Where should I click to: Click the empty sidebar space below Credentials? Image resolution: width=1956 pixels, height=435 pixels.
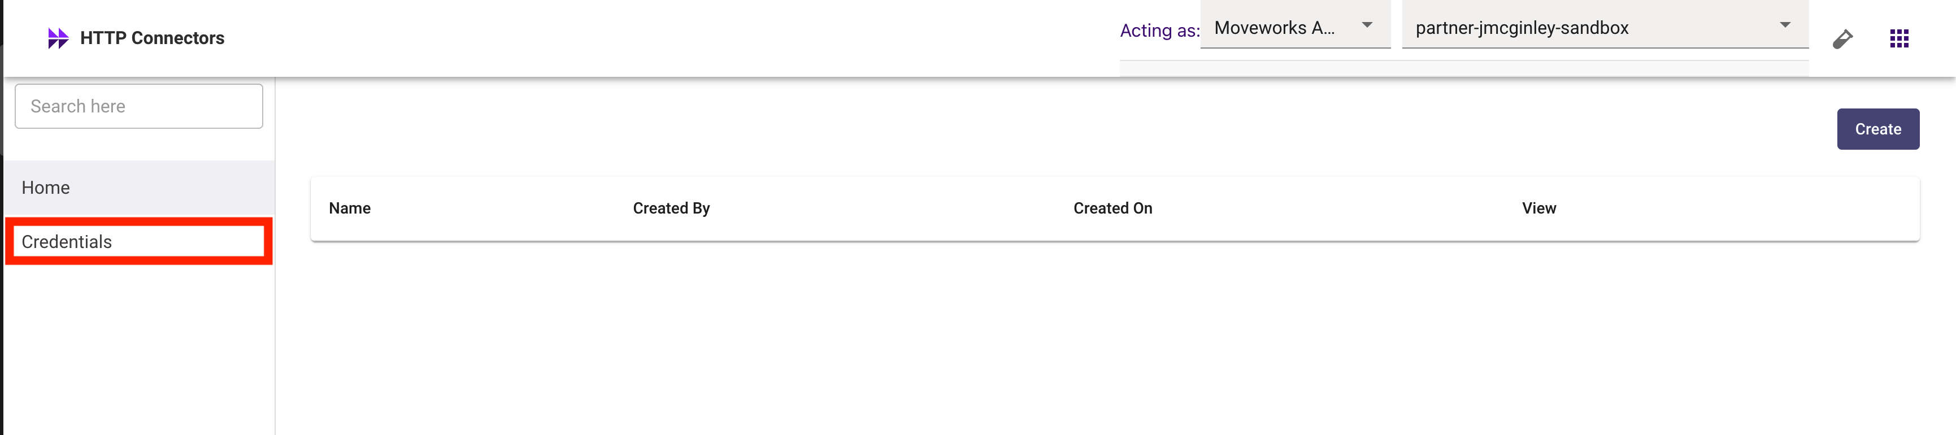coord(139,349)
